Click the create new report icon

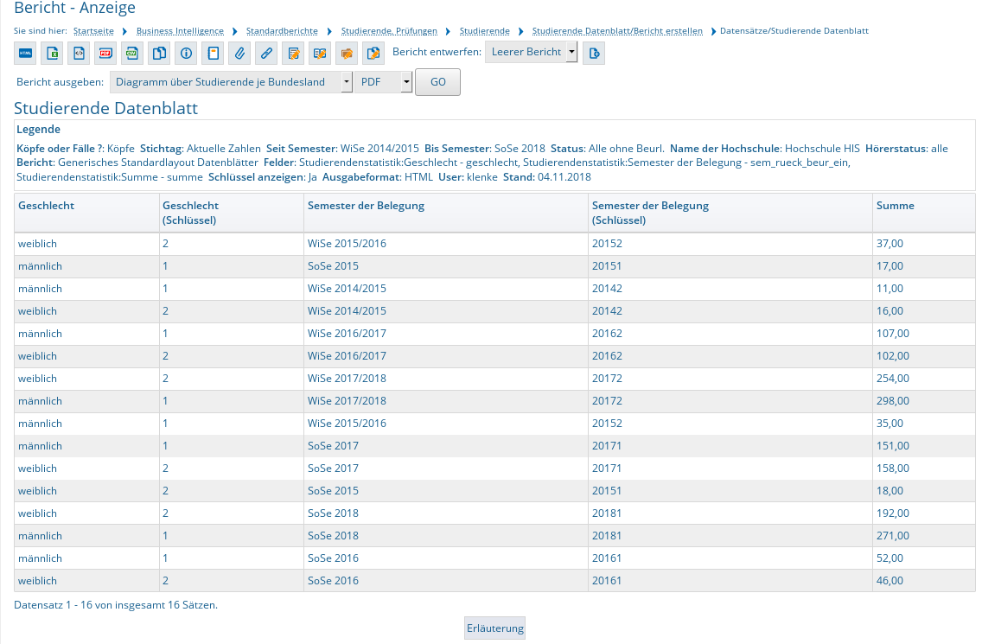pos(594,54)
